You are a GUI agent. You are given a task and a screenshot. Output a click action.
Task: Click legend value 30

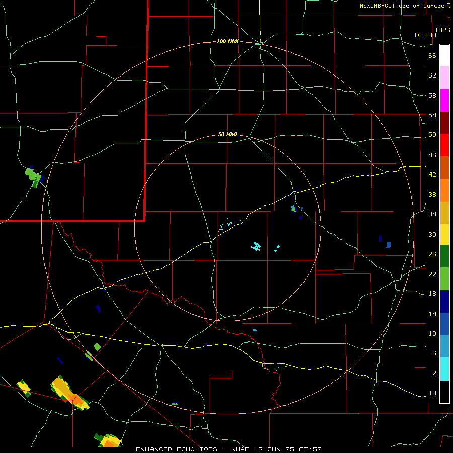[432, 234]
